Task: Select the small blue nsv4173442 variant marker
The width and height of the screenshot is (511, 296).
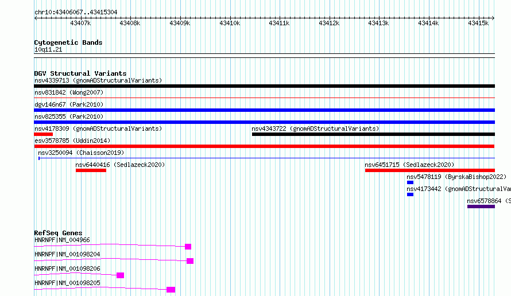Action: click(410, 194)
